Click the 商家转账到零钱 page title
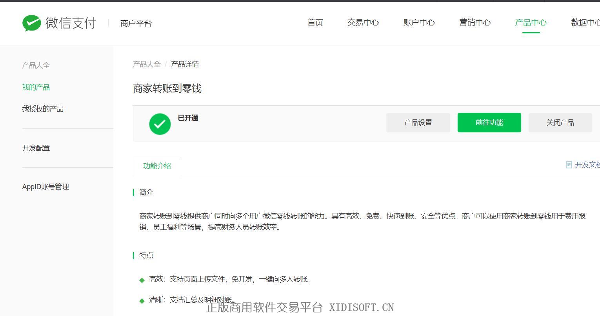600x316 pixels. [167, 88]
